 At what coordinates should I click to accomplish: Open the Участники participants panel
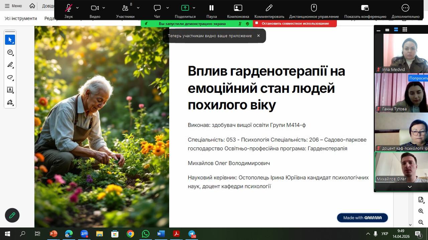point(125,8)
